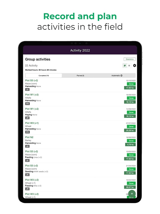Click Done status for 16/06/2022 Barley

click(x=131, y=141)
